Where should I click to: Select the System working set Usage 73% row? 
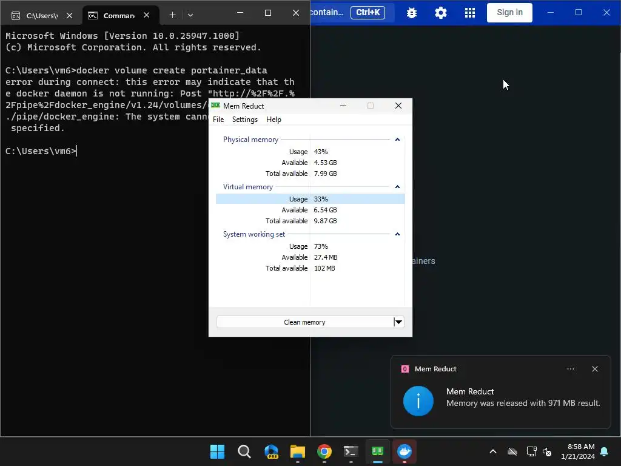(x=310, y=246)
